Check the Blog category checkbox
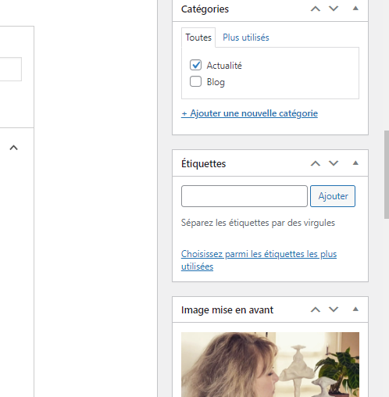 click(195, 81)
